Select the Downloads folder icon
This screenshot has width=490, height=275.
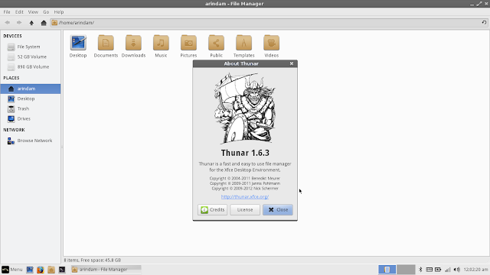133,43
